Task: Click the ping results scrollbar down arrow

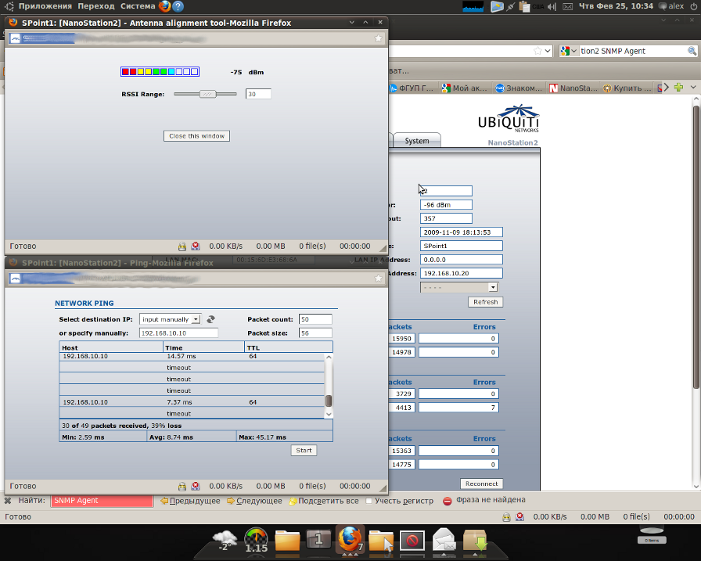Action: (x=329, y=414)
